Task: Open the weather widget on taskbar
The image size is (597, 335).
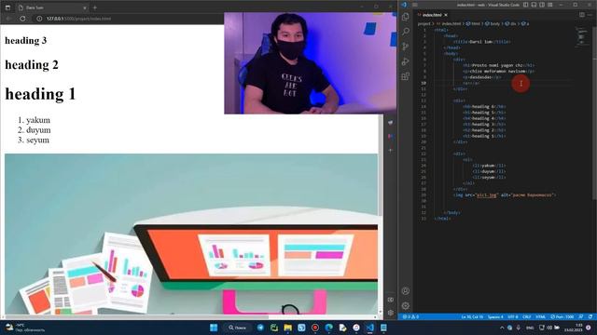Action: click(x=25, y=328)
